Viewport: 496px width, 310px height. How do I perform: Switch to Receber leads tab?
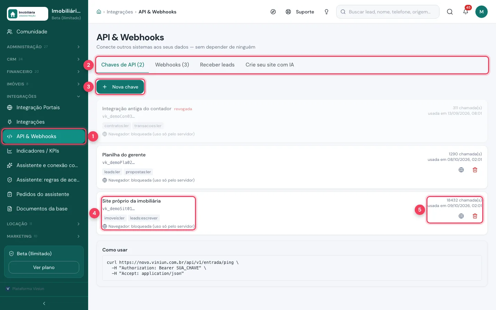tap(217, 65)
